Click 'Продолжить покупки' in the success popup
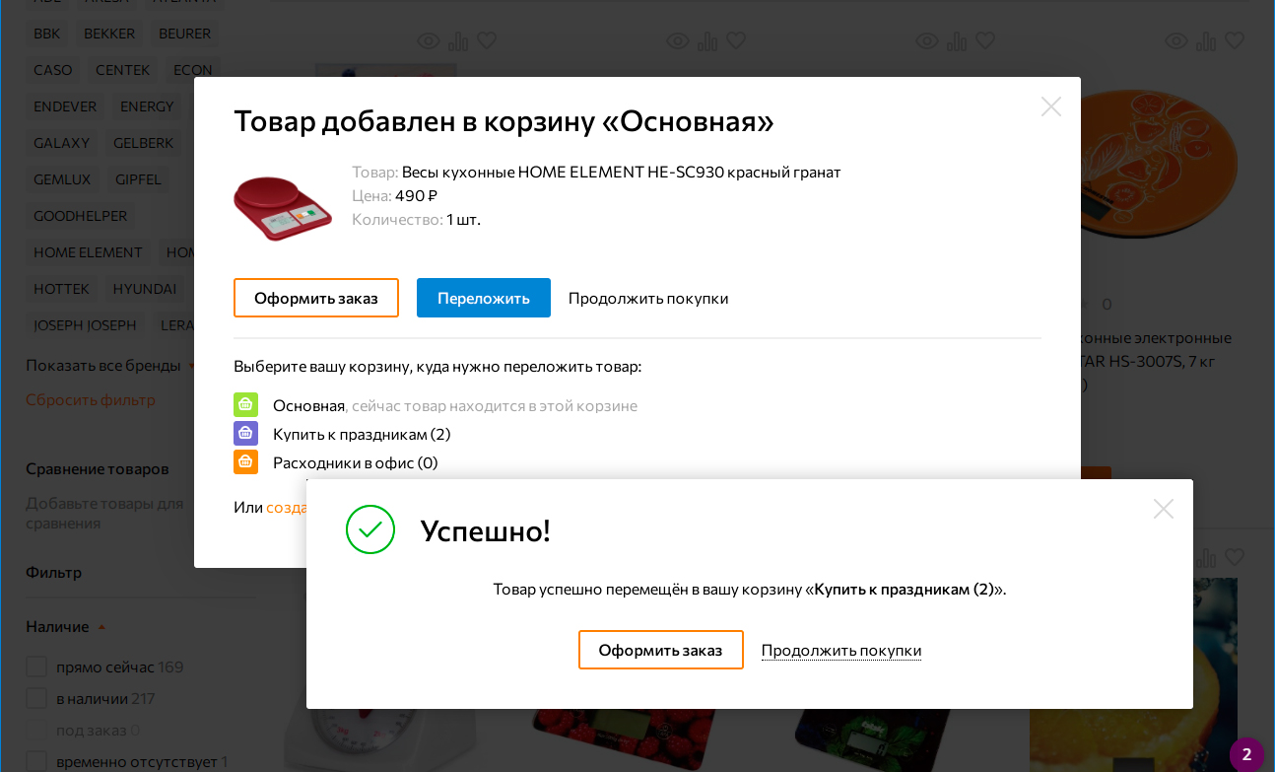This screenshot has width=1275, height=772. coord(841,651)
